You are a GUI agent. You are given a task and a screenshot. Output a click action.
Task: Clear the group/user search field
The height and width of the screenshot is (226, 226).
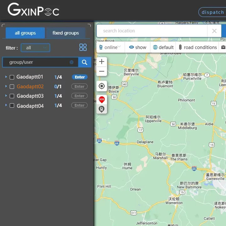click(x=71, y=62)
